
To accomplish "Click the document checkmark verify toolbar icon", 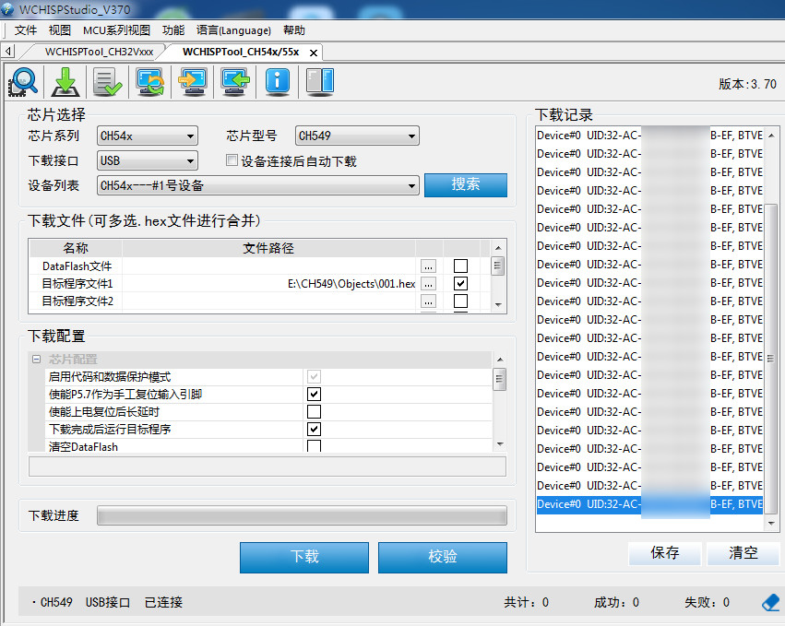I will click(107, 82).
